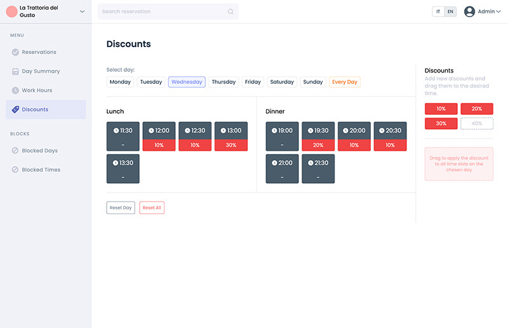
Task: Select Friday as the day
Action: [x=253, y=82]
